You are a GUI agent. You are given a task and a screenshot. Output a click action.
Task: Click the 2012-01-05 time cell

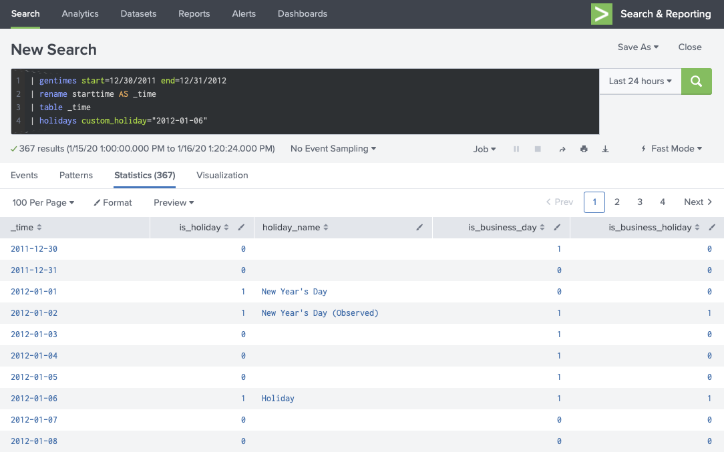[x=34, y=377]
